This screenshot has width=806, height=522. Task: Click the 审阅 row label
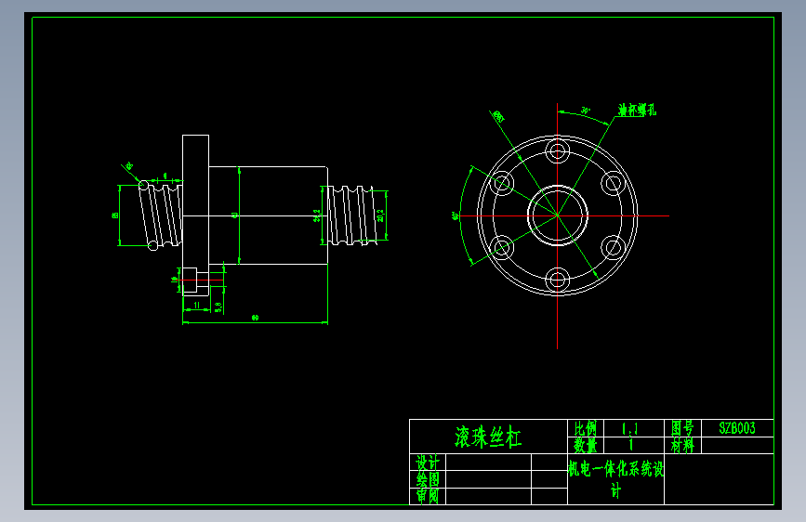428,496
